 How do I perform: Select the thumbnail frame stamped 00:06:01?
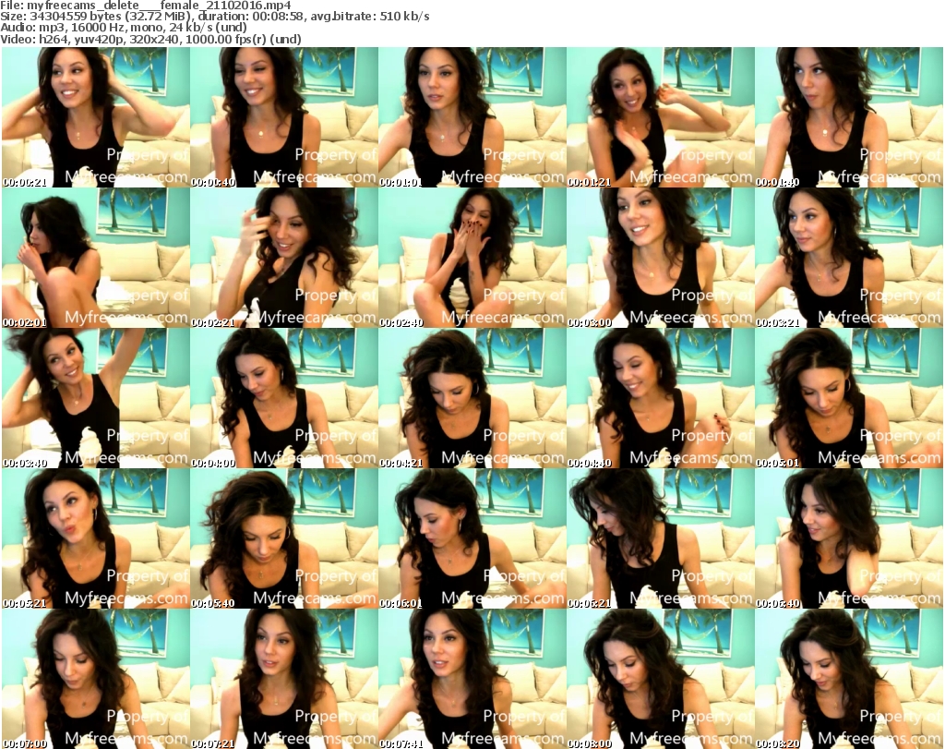coord(472,538)
